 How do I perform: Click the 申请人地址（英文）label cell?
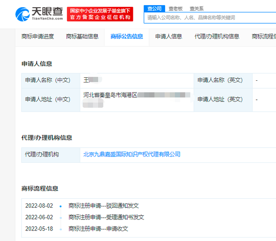[223, 100]
